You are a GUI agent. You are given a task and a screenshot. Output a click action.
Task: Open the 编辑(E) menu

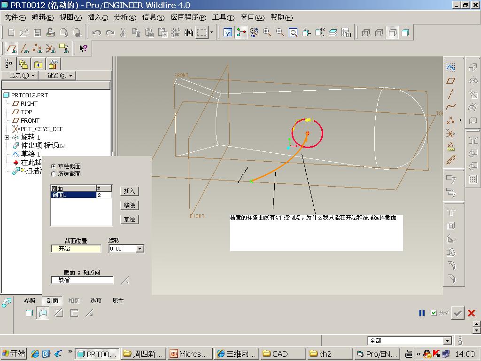pos(43,17)
